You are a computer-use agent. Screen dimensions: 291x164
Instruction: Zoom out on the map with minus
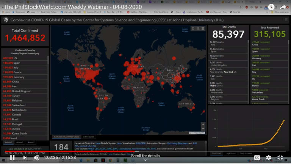click(x=203, y=128)
